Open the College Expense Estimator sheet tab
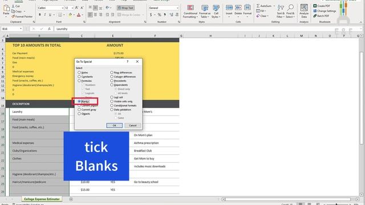 (x=42, y=199)
